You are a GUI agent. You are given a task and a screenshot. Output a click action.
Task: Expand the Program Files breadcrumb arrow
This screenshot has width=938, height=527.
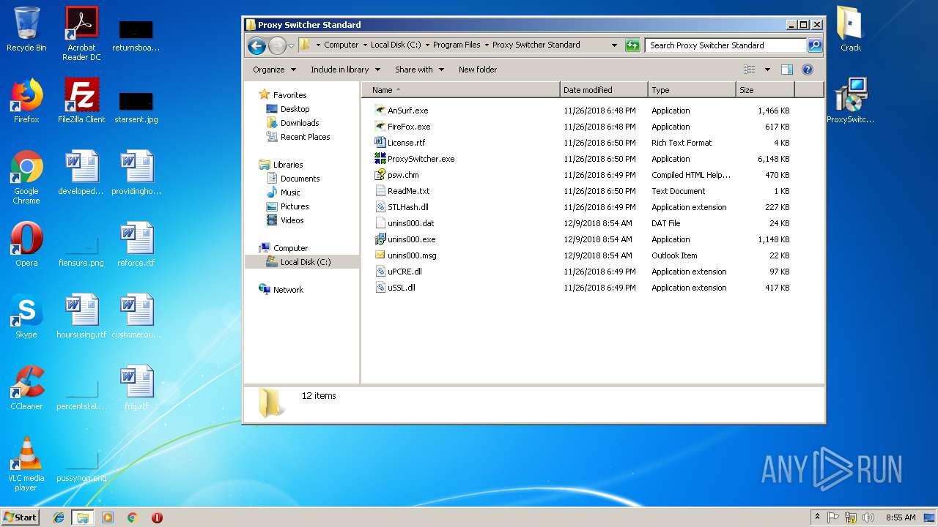[487, 45]
